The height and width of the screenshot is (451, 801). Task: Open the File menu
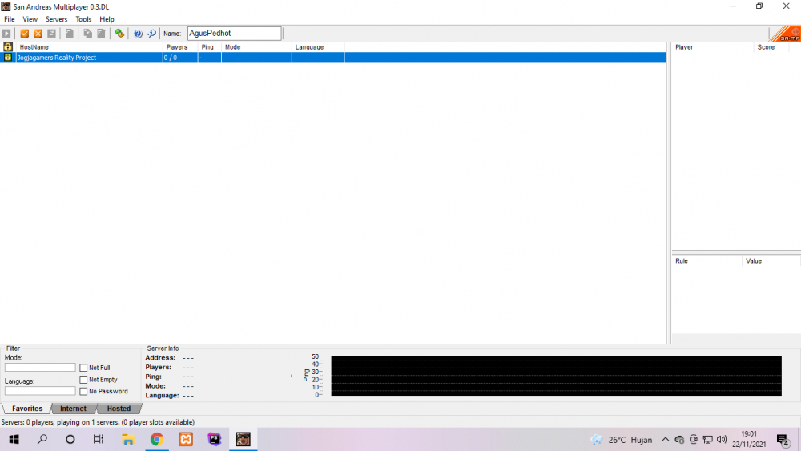pos(9,19)
